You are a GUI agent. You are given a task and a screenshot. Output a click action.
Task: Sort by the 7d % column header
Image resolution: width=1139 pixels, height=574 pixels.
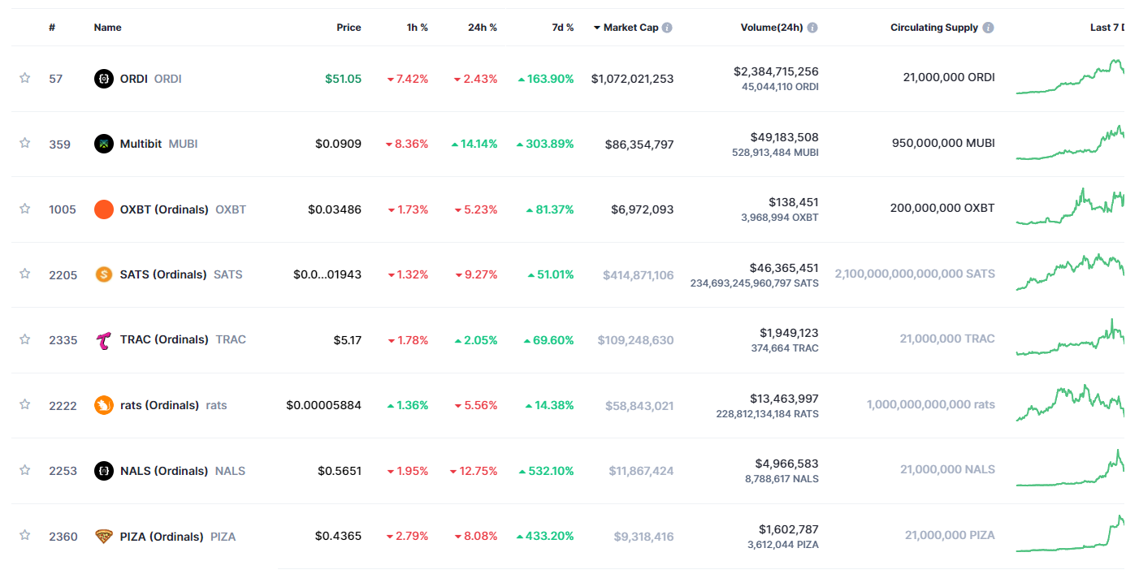562,28
